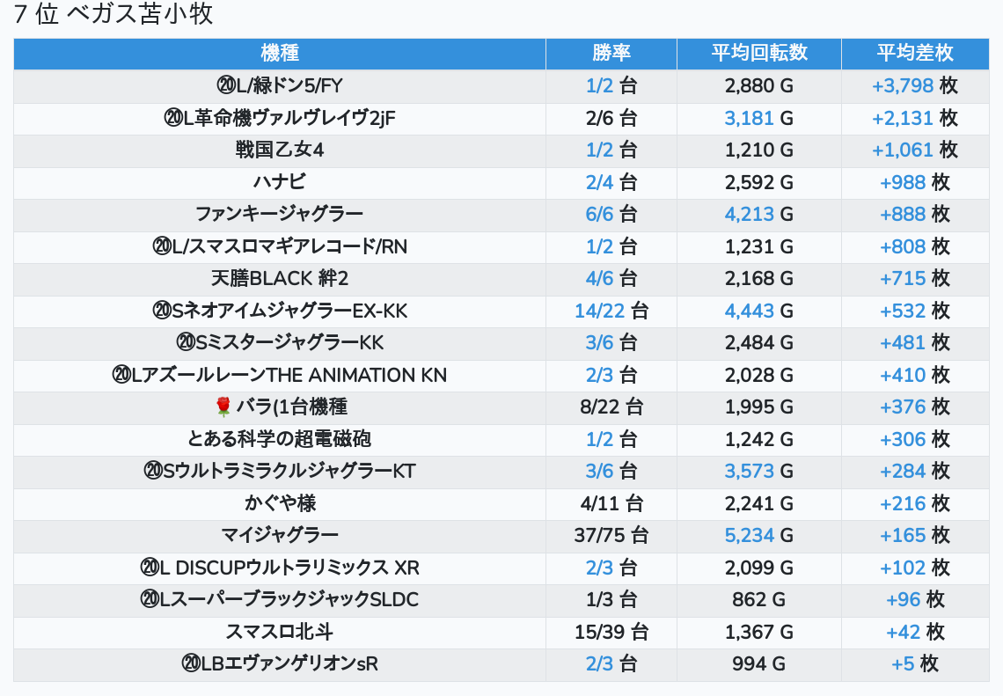This screenshot has width=1003, height=696.
Task: Click the ⑳ badge before L/緑ドン5/FY
Action: click(x=225, y=86)
